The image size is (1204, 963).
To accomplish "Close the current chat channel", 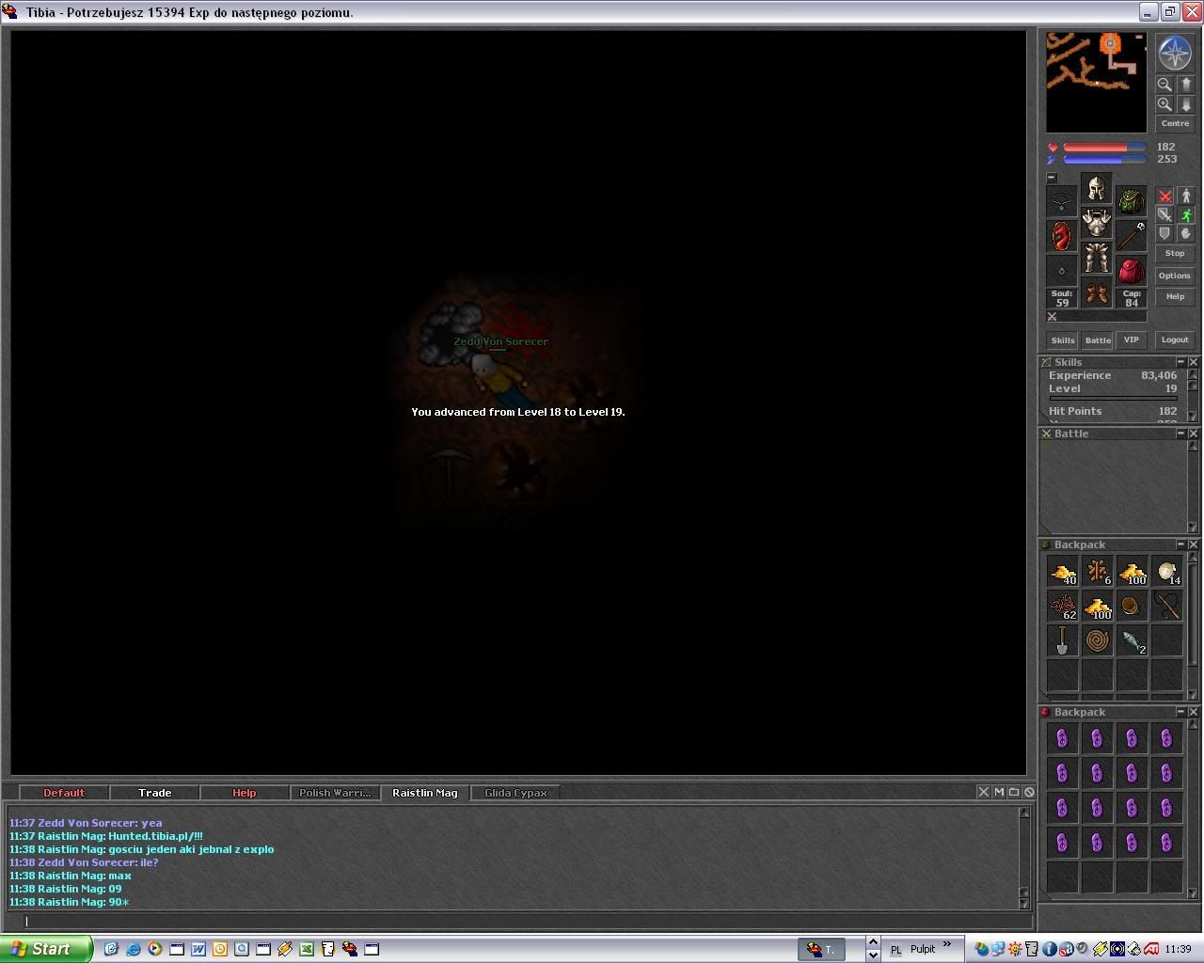I will tap(984, 792).
